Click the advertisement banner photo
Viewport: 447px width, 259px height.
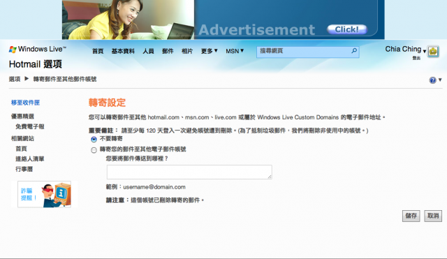tap(129, 20)
